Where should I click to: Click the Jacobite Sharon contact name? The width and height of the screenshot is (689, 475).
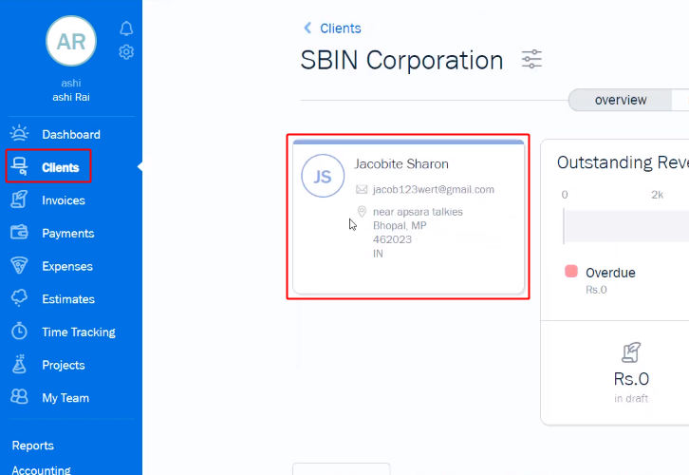[x=401, y=164]
